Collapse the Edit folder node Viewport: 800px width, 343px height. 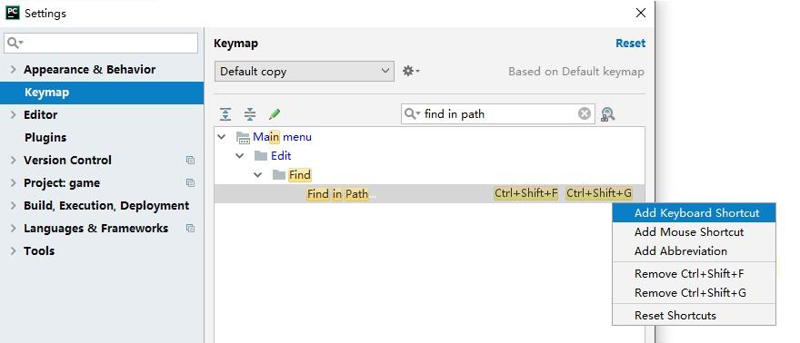pyautogui.click(x=240, y=156)
